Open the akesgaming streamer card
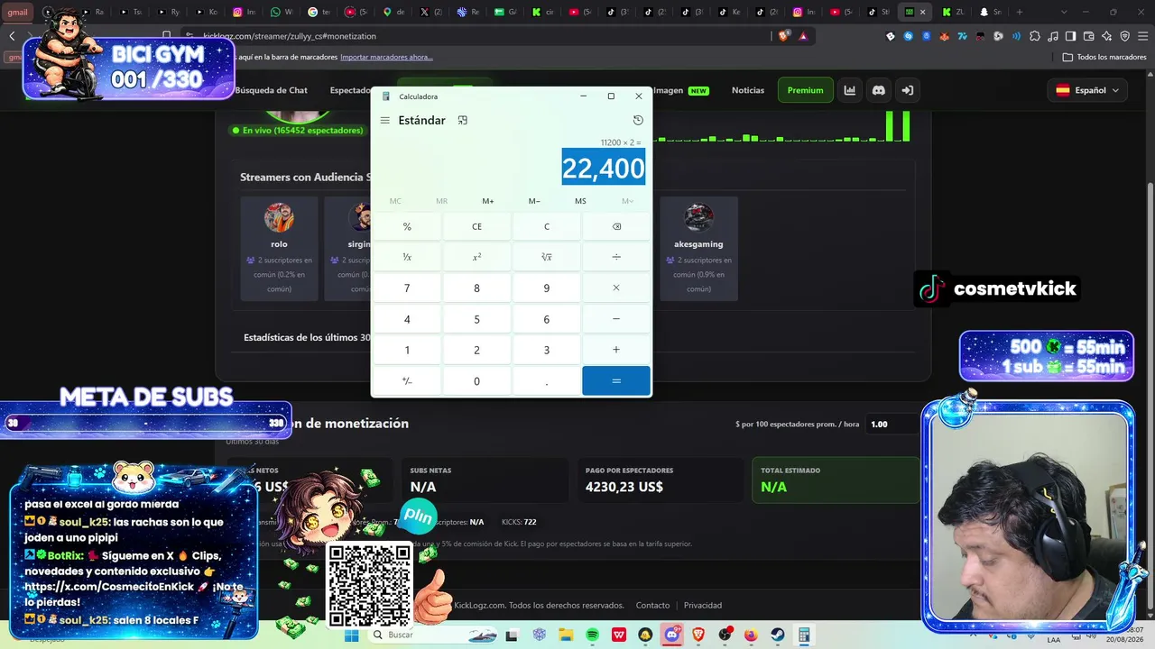Screen dimensions: 1155x649 point(698,249)
